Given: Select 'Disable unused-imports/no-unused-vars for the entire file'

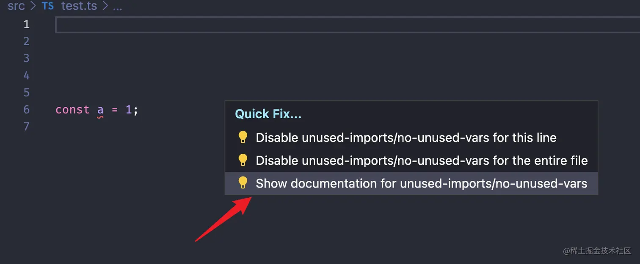Looking at the screenshot, I should click(x=421, y=160).
